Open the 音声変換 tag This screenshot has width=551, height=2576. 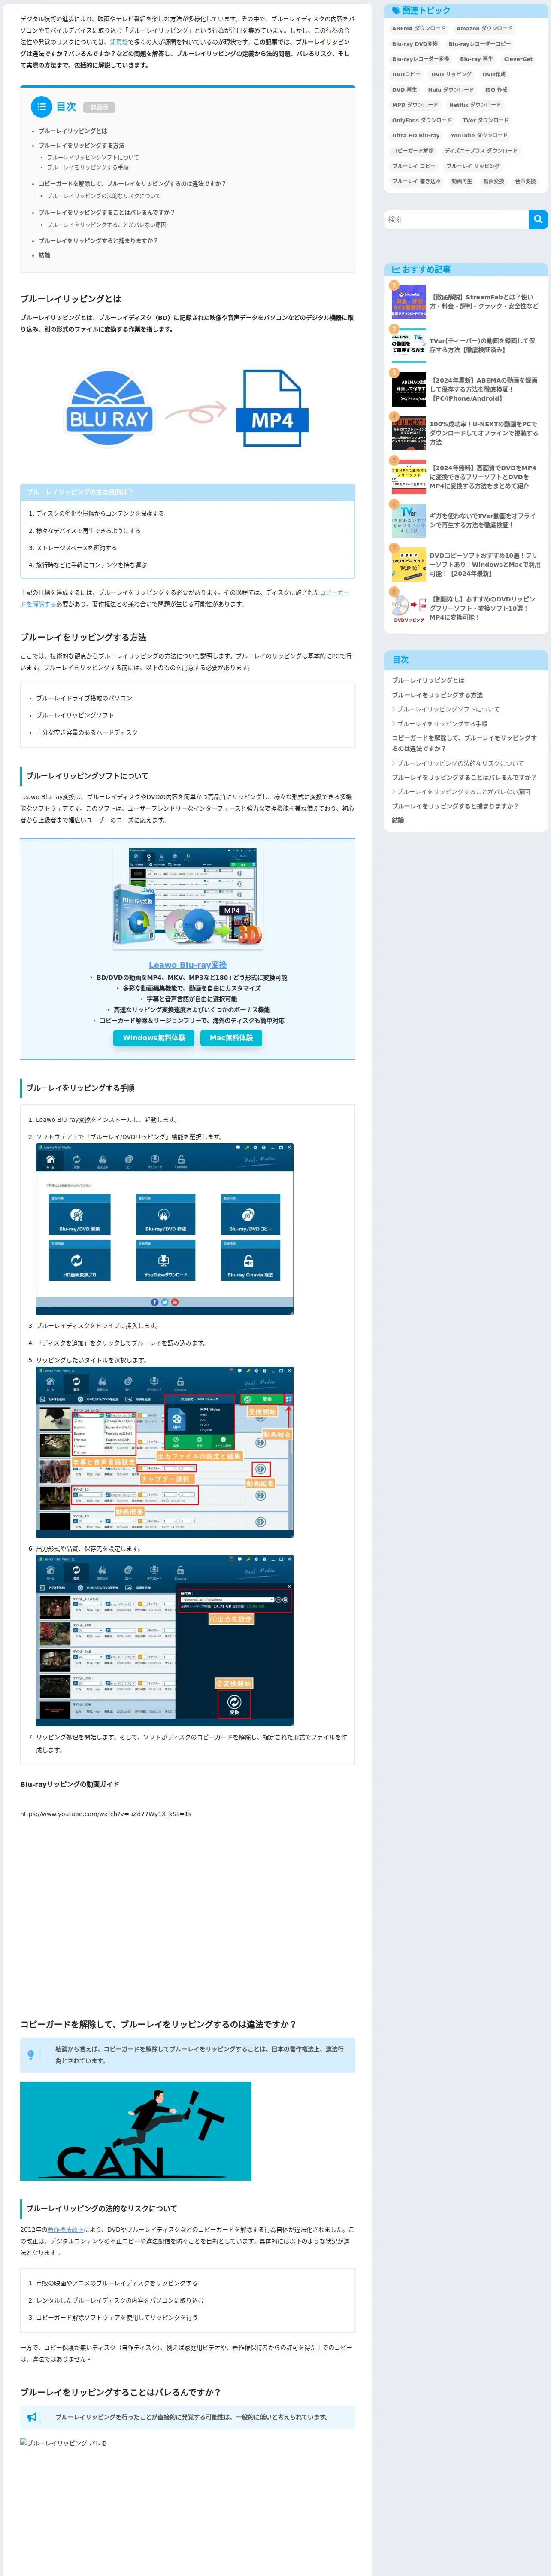(x=525, y=181)
